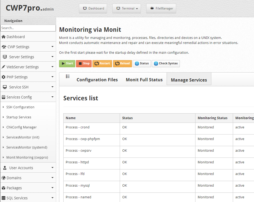254x202 pixels.
Task: Click the orange Reload button
Action: (122, 64)
